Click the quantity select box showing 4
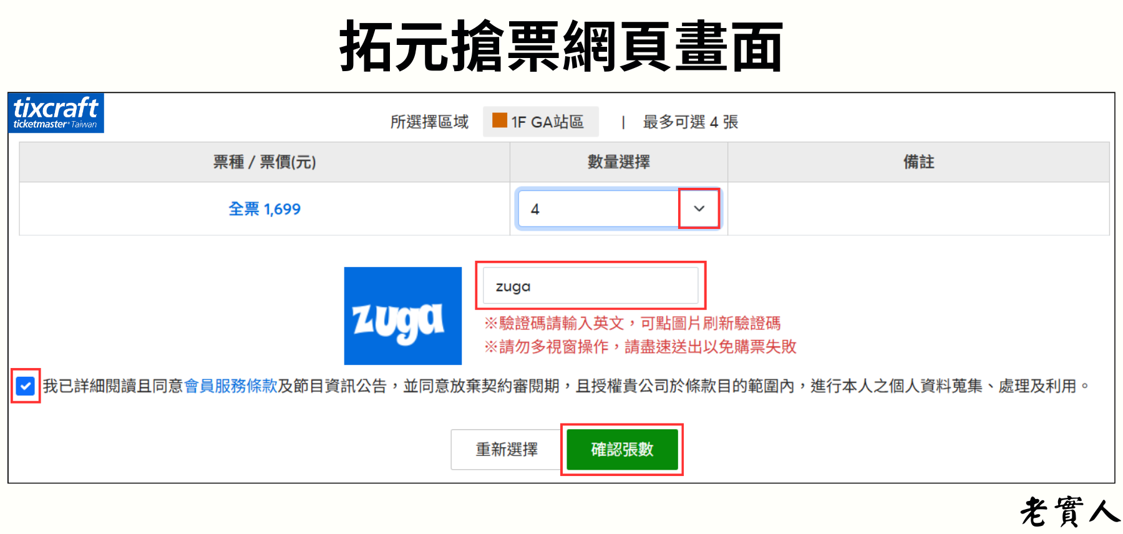 point(619,208)
